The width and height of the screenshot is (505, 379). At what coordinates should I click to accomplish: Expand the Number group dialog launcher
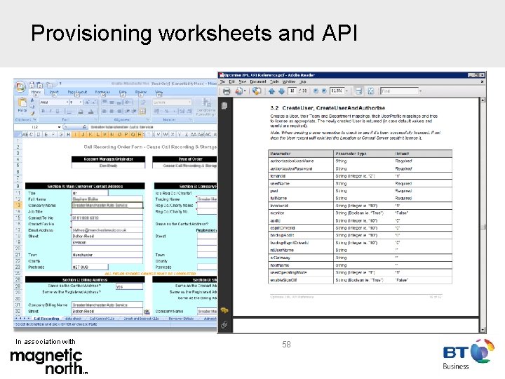190,119
